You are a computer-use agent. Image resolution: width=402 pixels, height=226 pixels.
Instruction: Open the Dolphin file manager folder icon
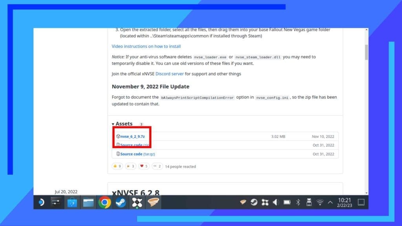tap(88, 203)
